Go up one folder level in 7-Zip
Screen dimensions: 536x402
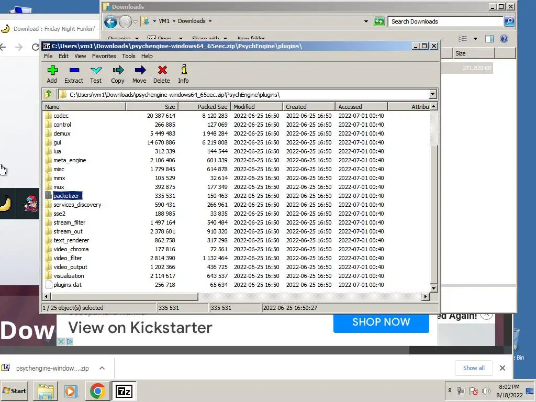48,94
